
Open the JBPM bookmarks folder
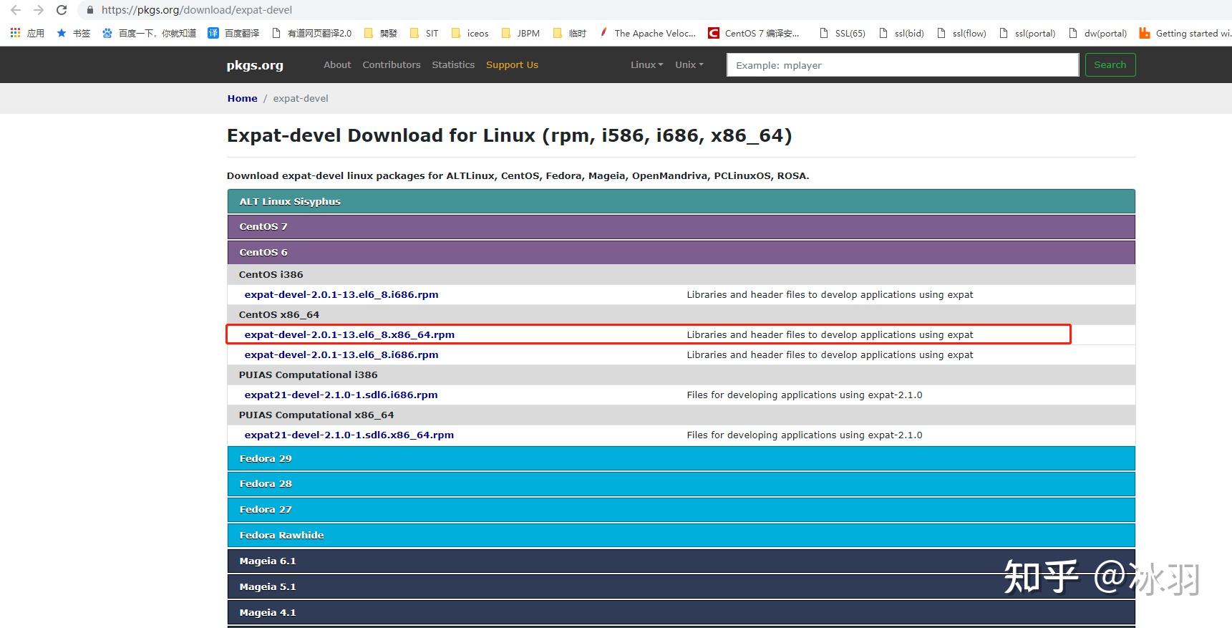point(520,33)
